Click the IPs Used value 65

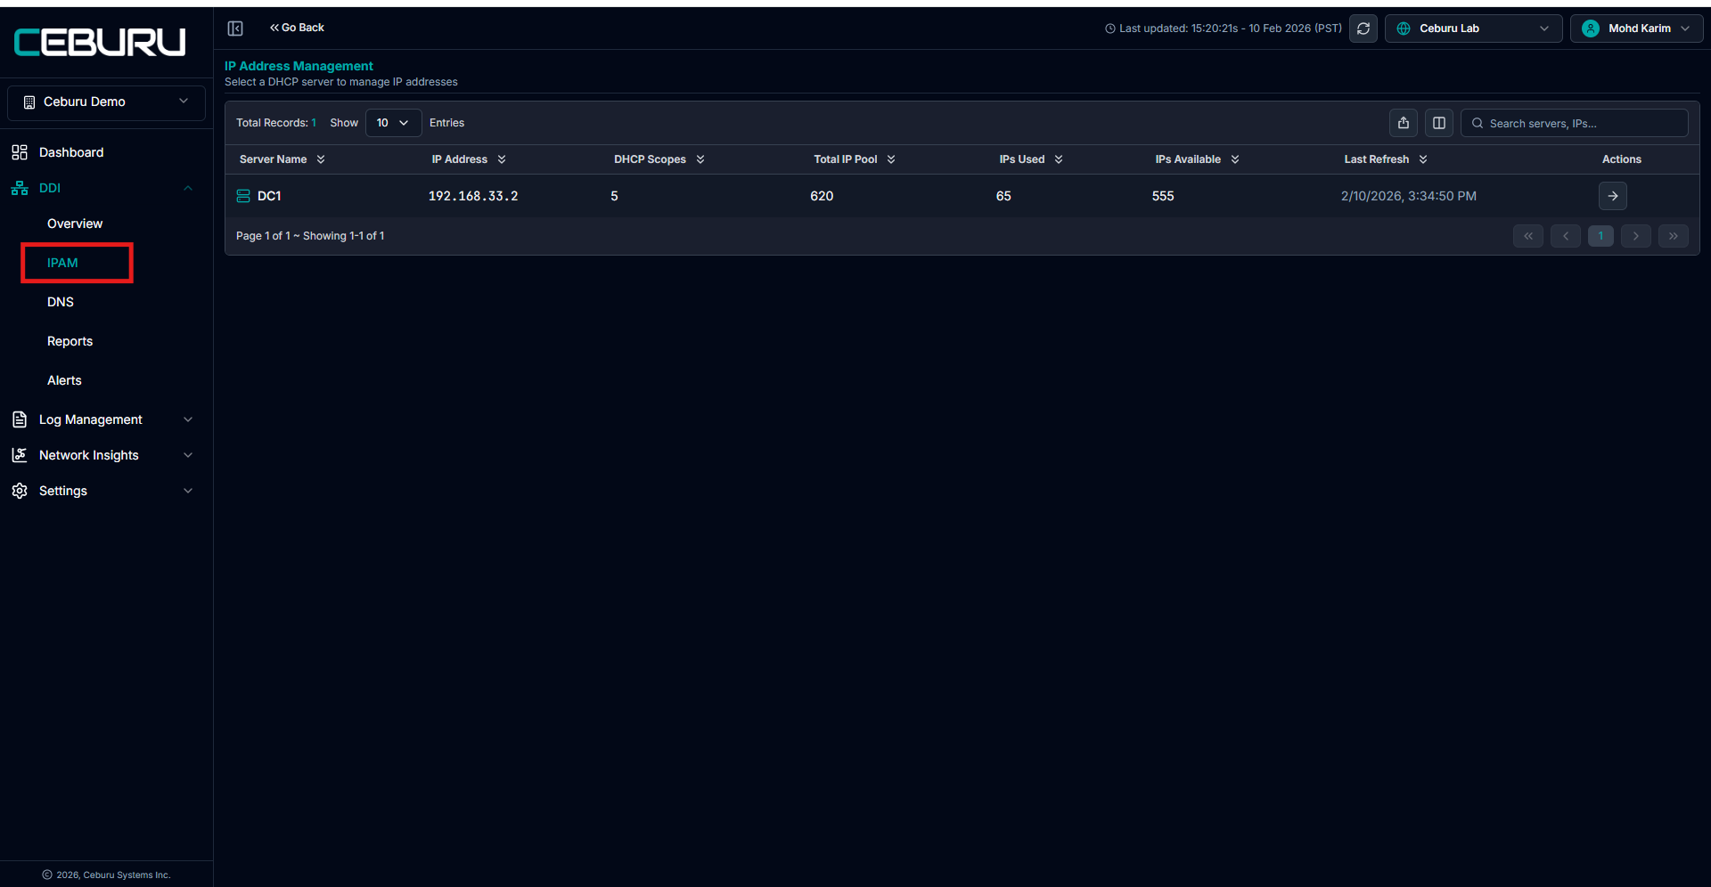1003,196
